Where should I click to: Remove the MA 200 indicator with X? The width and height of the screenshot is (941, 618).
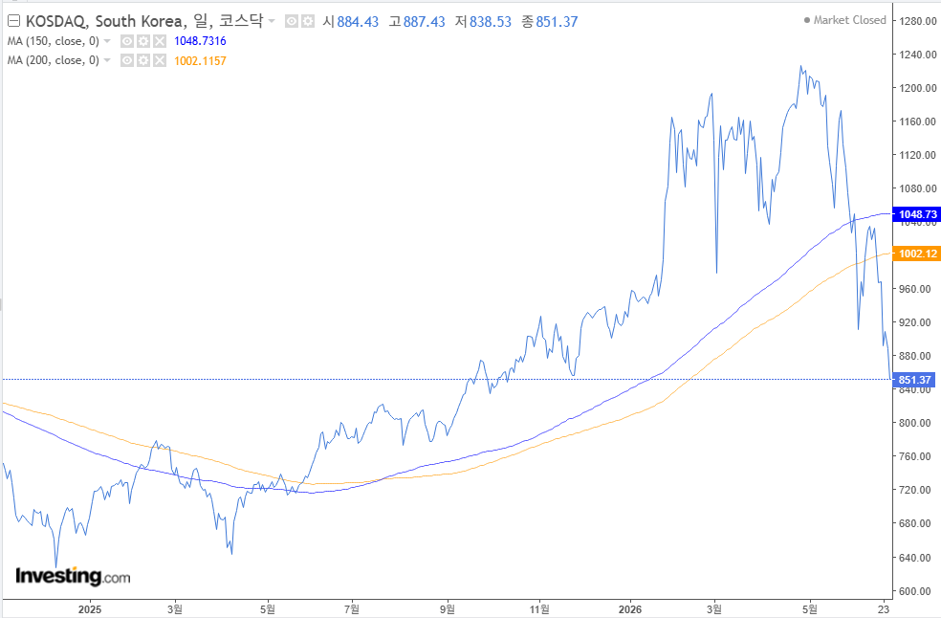click(x=159, y=60)
